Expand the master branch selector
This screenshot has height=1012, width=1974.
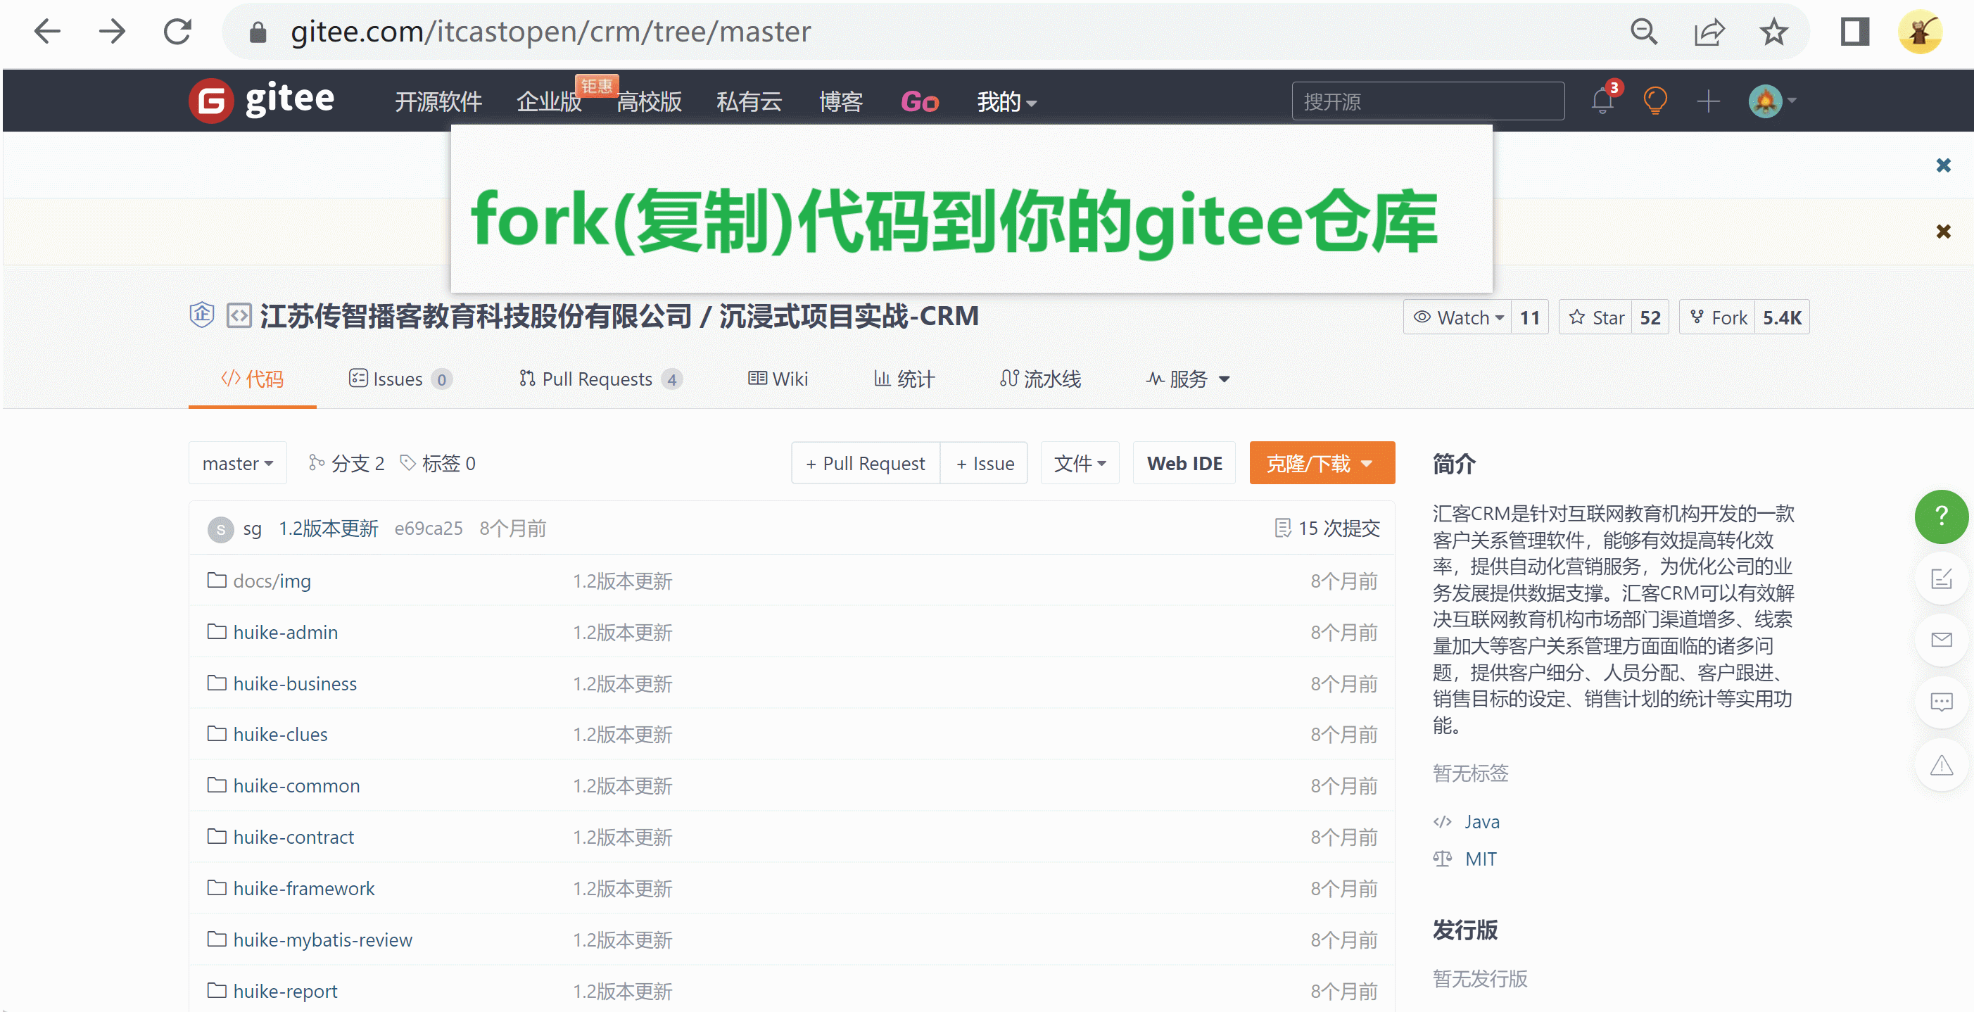[238, 462]
